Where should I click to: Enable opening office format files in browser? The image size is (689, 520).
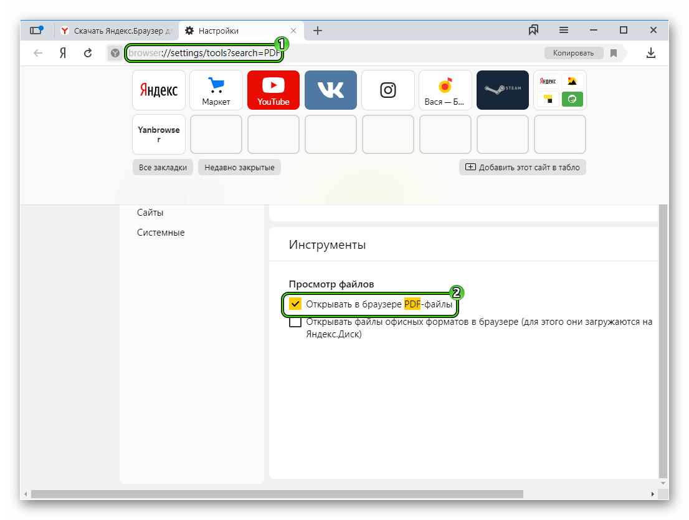(295, 322)
